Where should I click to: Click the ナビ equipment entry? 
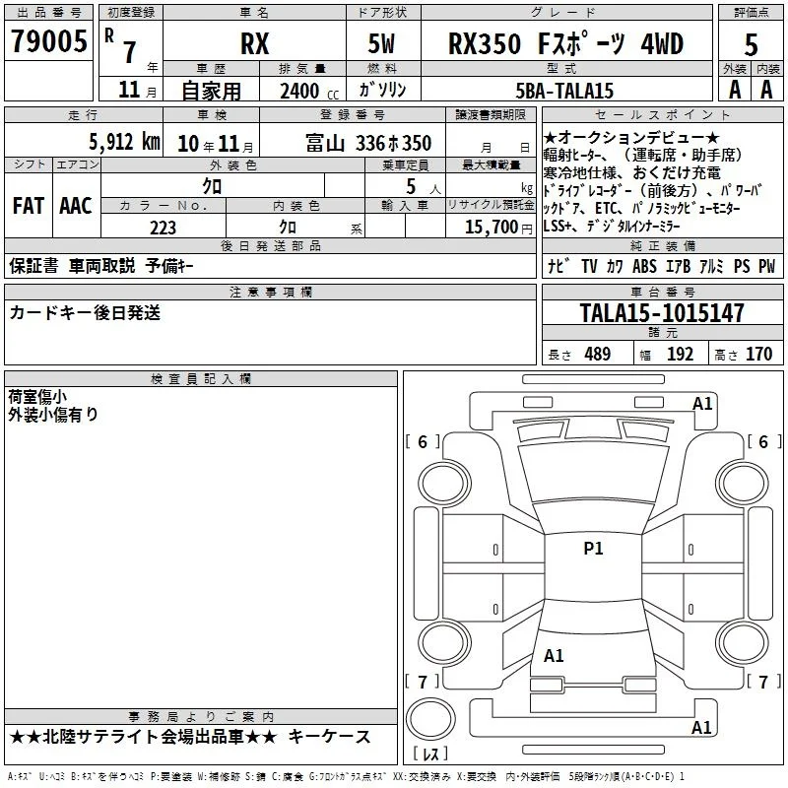[558, 266]
